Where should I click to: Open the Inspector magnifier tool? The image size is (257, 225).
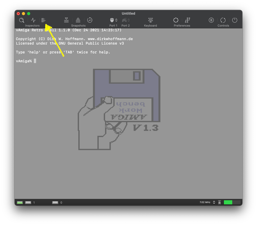(x=22, y=20)
